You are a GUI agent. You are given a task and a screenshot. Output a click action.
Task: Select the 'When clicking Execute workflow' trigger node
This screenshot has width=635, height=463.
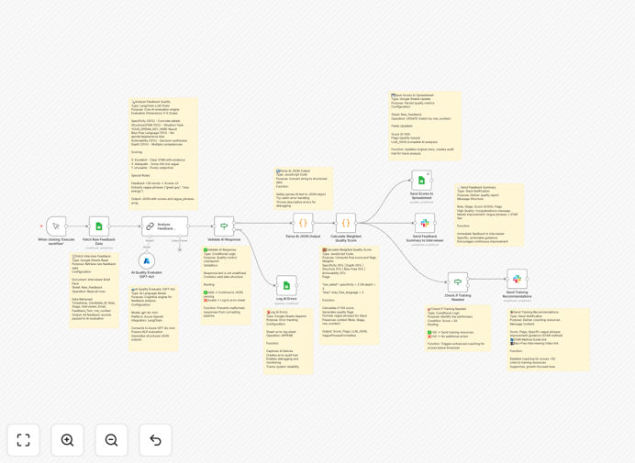(x=56, y=226)
